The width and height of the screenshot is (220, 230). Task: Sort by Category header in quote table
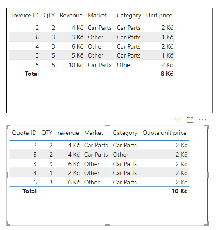tap(125, 133)
